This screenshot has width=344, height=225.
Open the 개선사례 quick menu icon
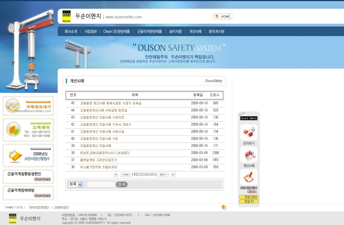pos(248,154)
